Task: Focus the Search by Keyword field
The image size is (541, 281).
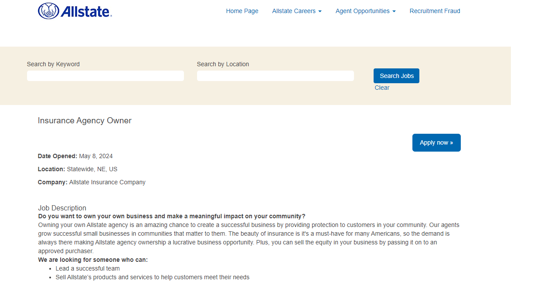Action: (x=105, y=75)
